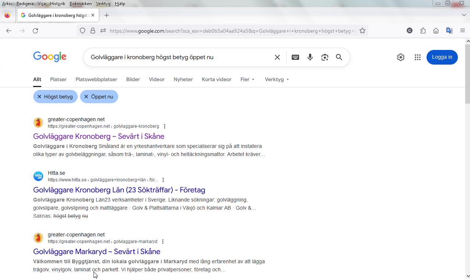Open more options for Hitta.se result
Image resolution: width=470 pixels, height=279 pixels.
click(163, 180)
